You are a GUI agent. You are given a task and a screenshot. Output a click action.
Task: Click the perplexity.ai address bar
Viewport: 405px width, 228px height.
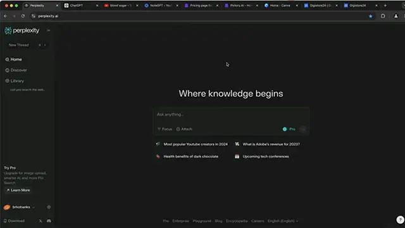point(201,16)
